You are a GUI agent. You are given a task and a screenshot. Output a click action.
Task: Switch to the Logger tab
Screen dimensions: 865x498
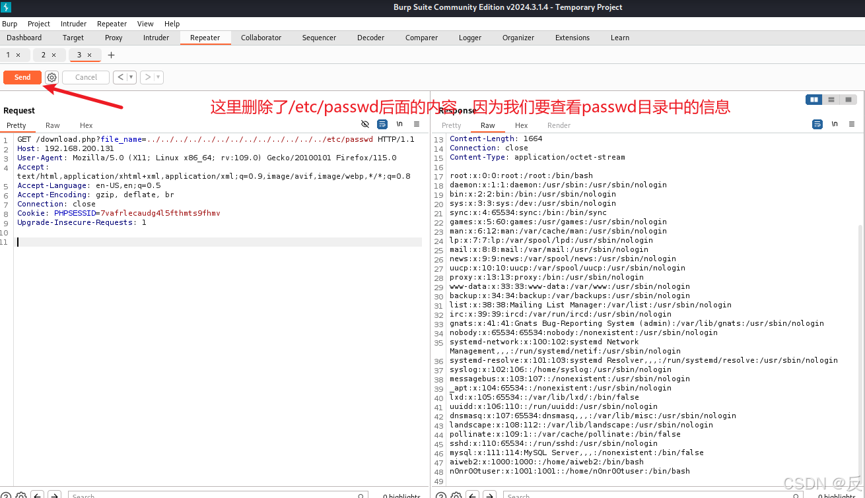[x=470, y=38]
